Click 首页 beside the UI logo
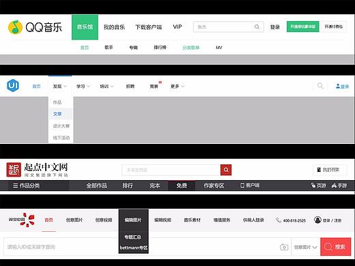355x266 pixels. [36, 87]
